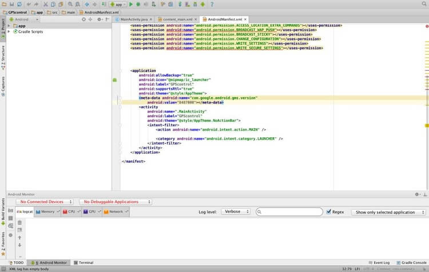Click the Make Project icon
This screenshot has width=429, height=272.
pos(104,4)
